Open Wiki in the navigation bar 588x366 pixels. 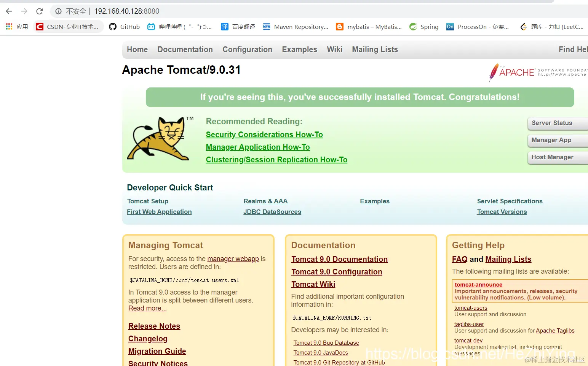click(334, 49)
